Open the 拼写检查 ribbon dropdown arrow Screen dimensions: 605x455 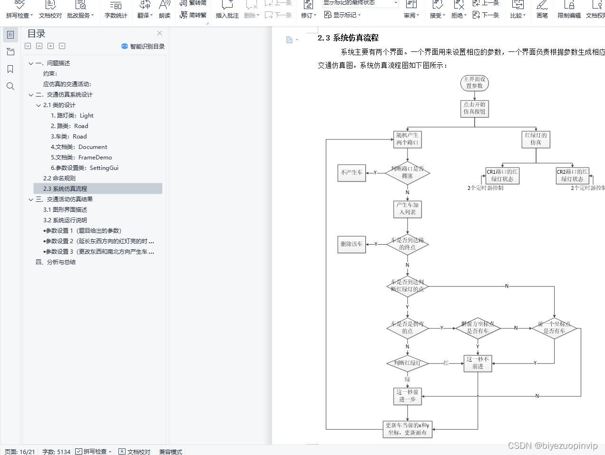click(31, 16)
